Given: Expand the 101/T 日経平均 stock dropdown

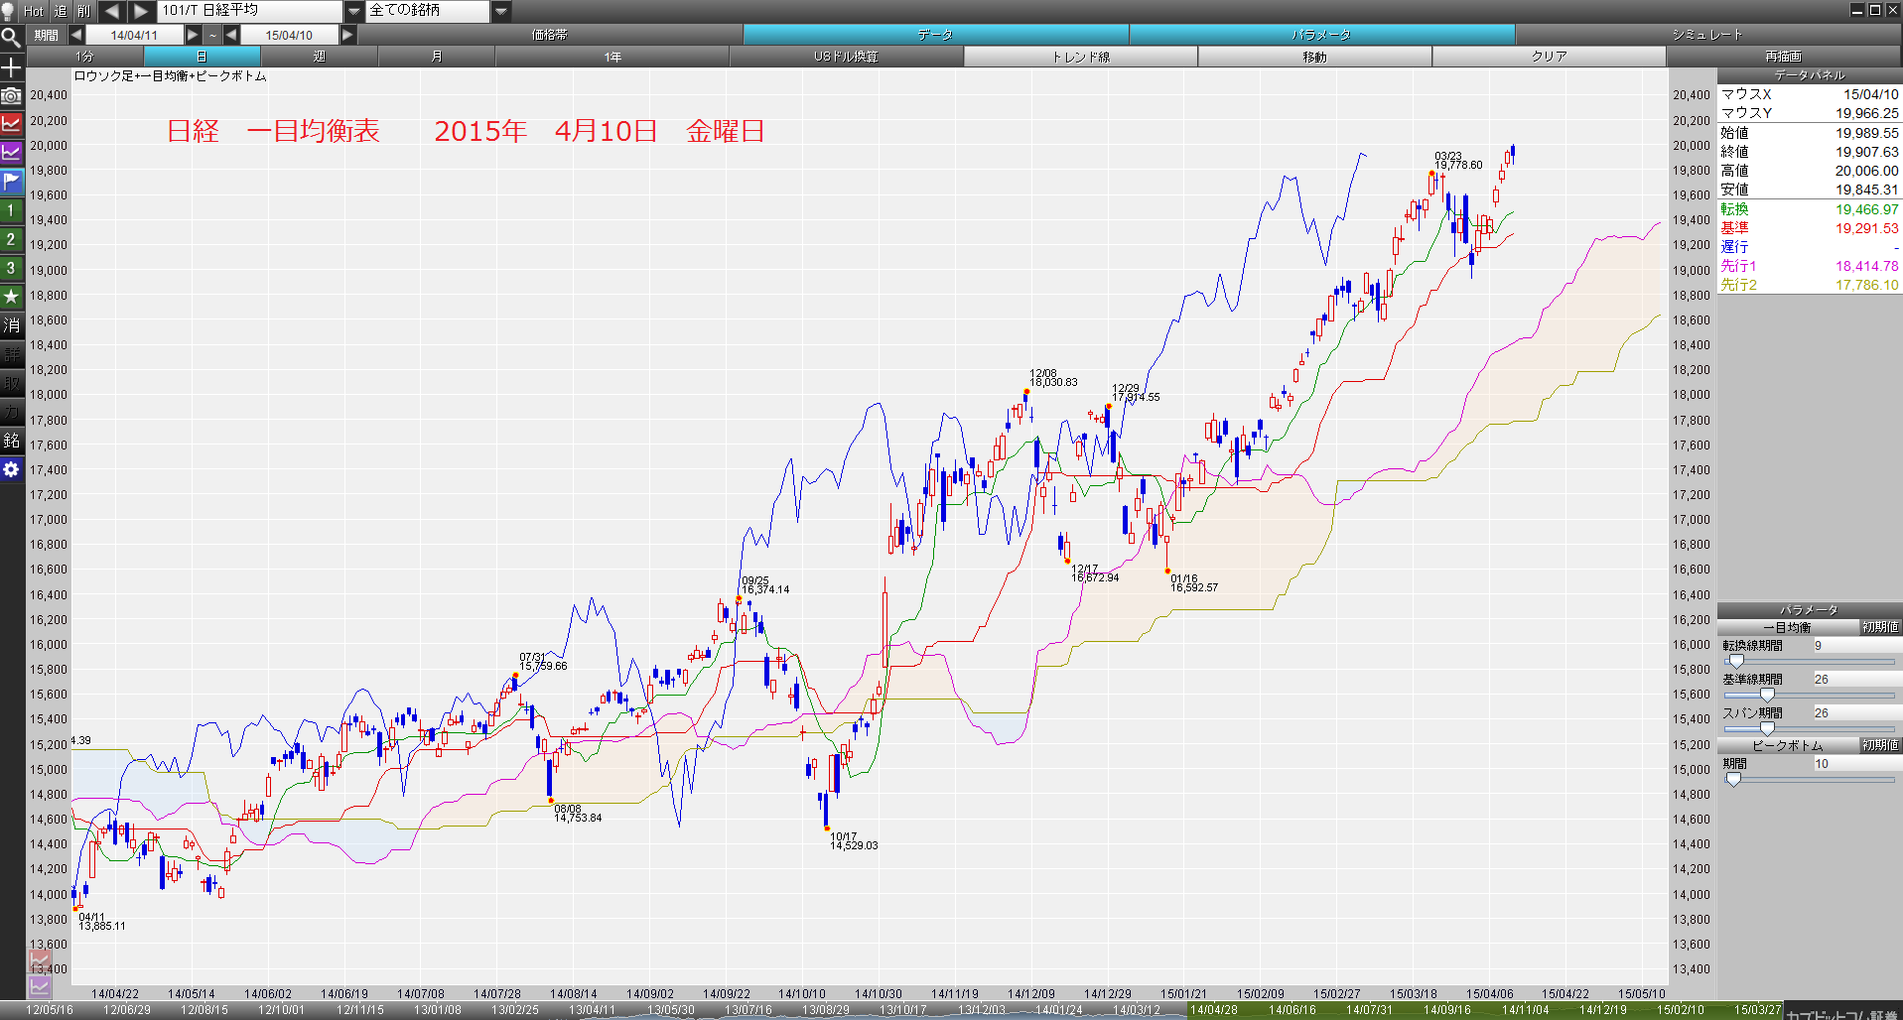Looking at the screenshot, I should [354, 11].
